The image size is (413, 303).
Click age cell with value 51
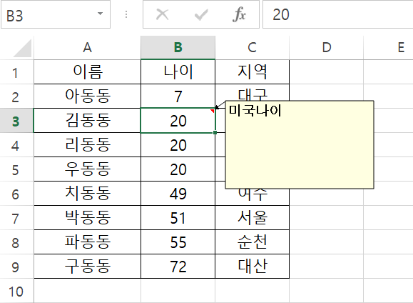pos(178,218)
